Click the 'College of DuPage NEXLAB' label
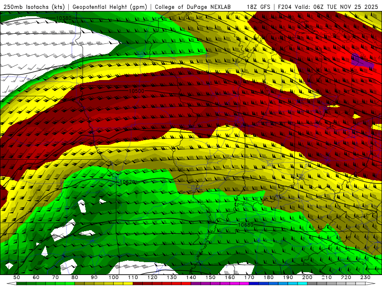This screenshot has height=286, width=382. click(x=193, y=7)
